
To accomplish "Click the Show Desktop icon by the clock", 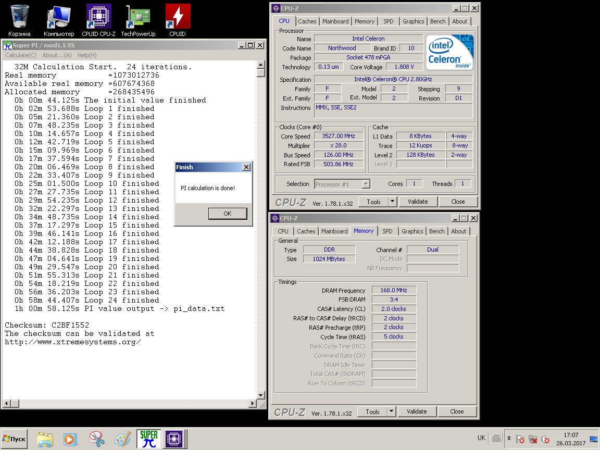I will coord(594,439).
